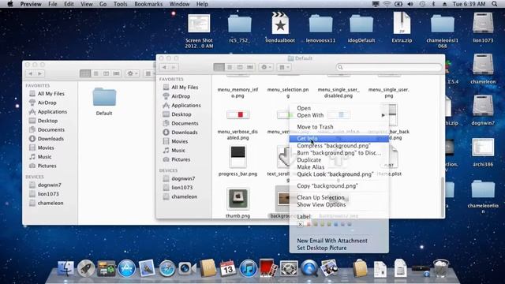Switch Default window to column view

[x=240, y=67]
